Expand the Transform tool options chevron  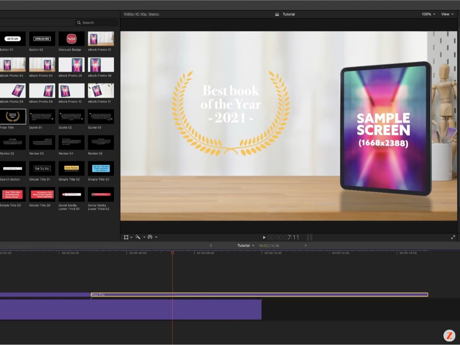(131, 237)
